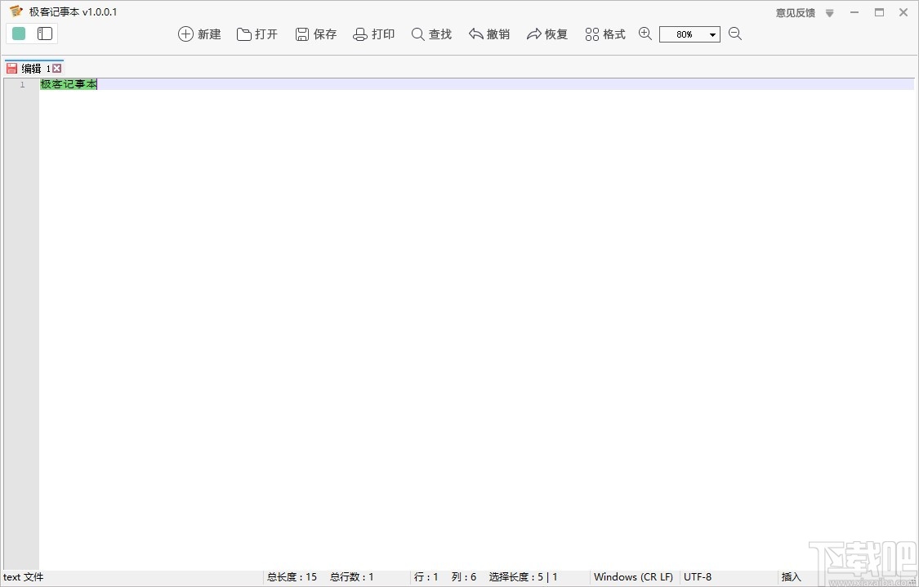The width and height of the screenshot is (919, 587).
Task: Click the 极客记事本 app logo icon
Action: (x=16, y=11)
